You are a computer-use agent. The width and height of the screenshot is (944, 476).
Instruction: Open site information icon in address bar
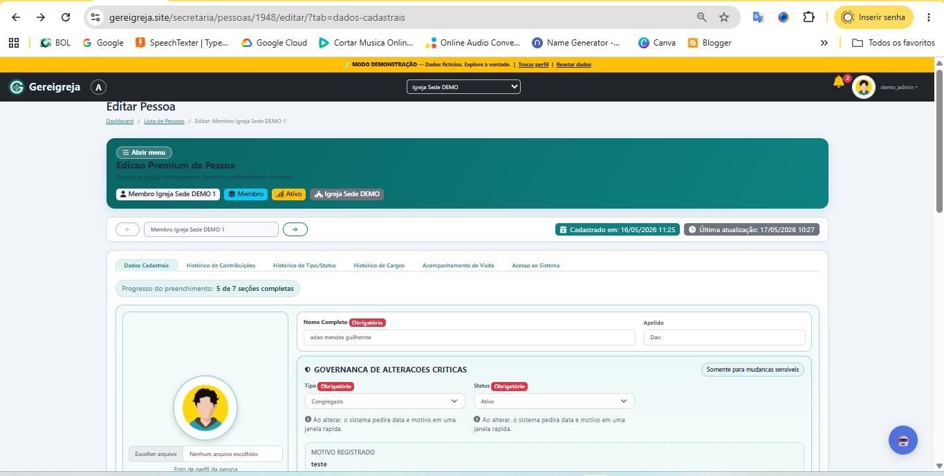pyautogui.click(x=95, y=17)
